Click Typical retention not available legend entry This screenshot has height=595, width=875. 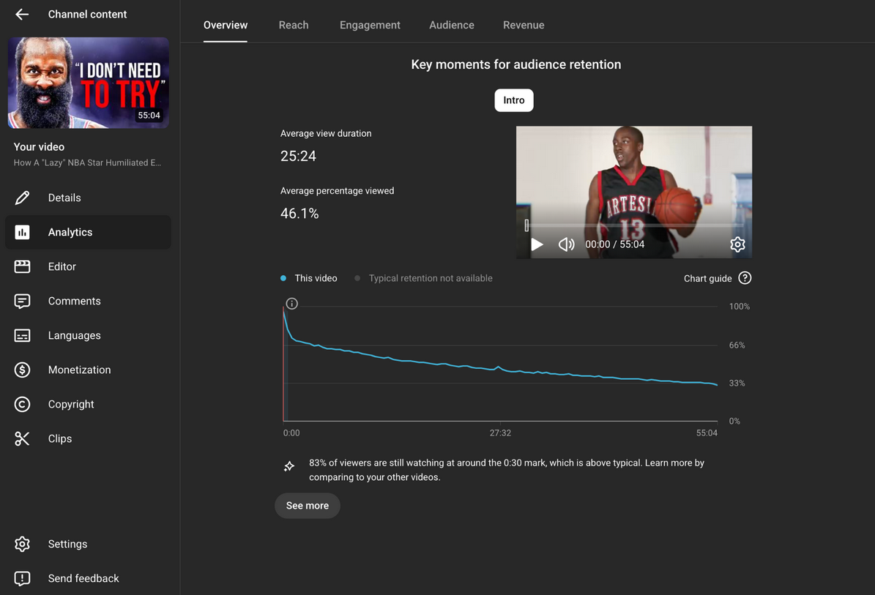click(424, 278)
